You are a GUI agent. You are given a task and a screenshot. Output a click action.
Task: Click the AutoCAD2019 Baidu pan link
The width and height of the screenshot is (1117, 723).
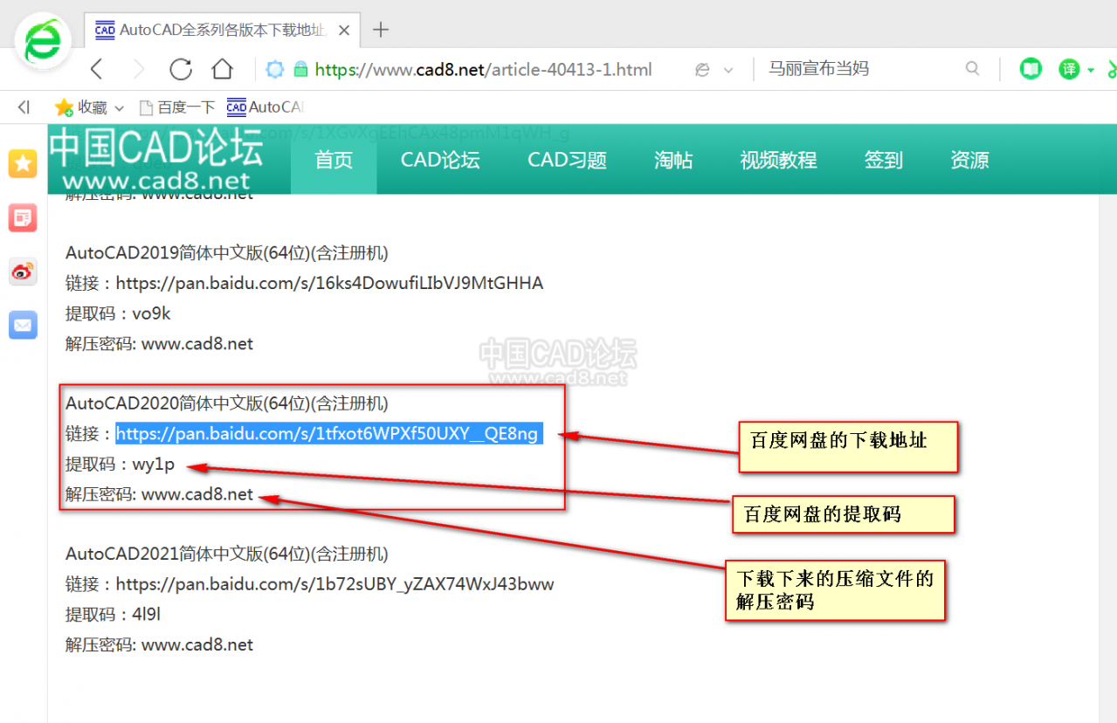329,283
